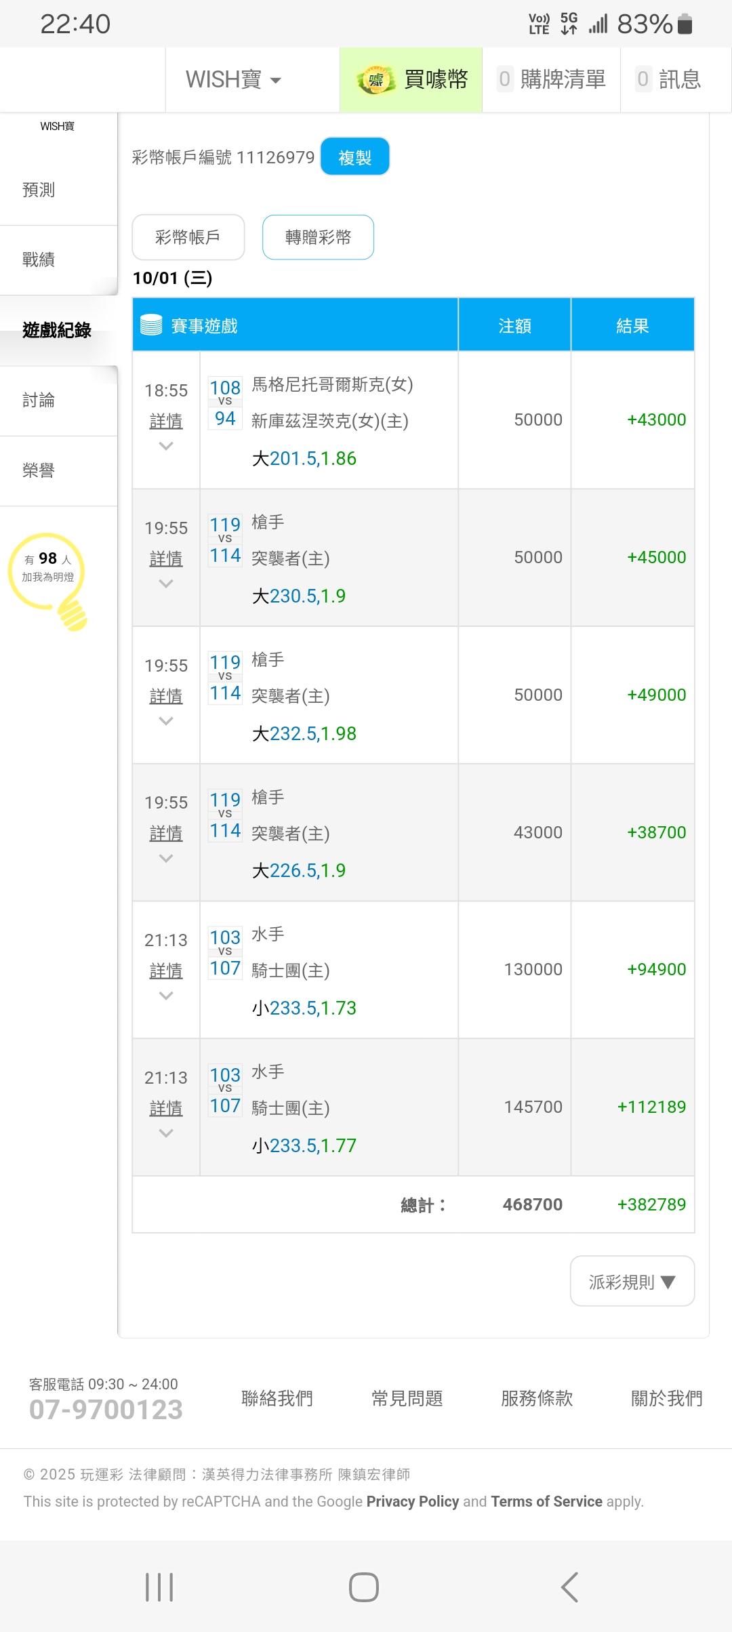
Task: Copy account number with 複製 button
Action: [354, 157]
